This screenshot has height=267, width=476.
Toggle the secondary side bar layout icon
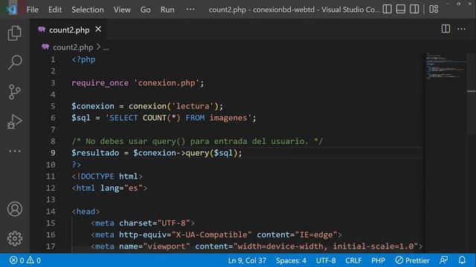[x=414, y=9]
